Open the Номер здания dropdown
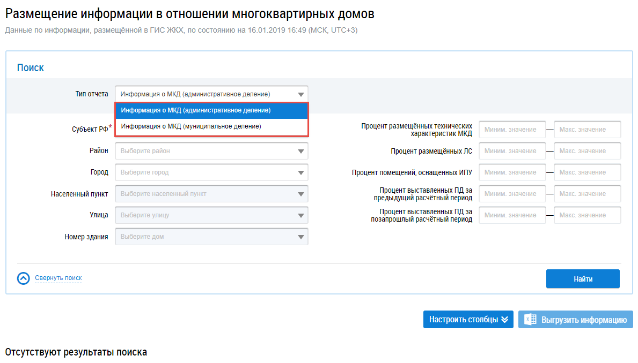 (301, 237)
